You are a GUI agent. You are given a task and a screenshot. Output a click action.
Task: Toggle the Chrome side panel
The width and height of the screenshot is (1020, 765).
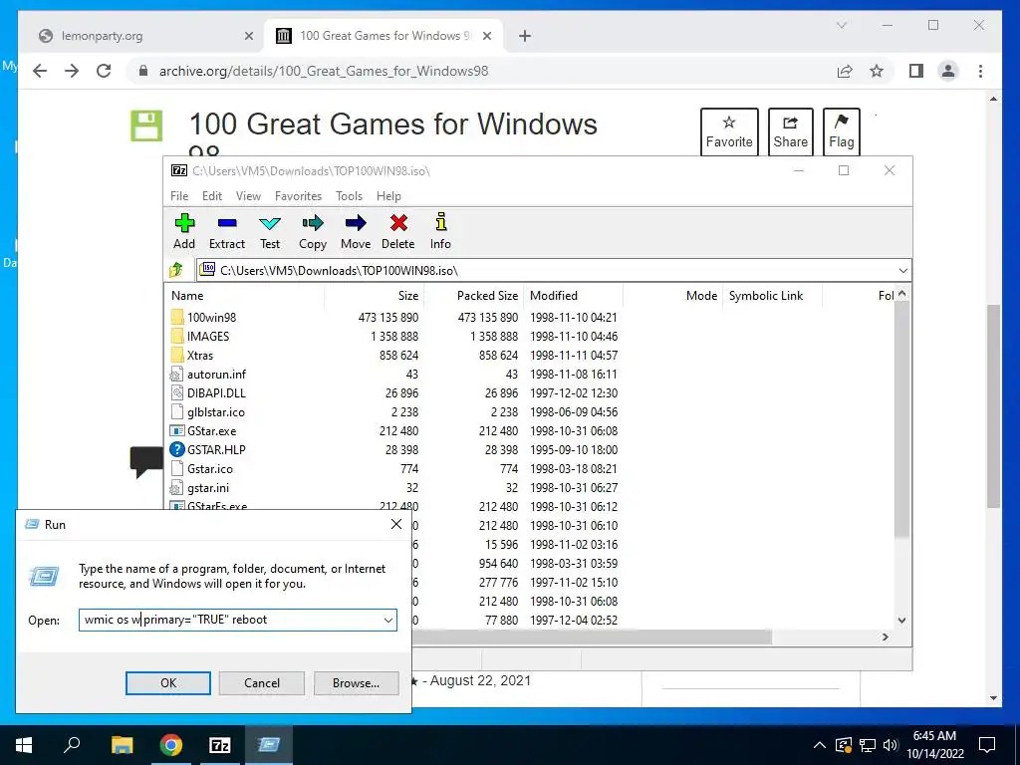pos(916,71)
